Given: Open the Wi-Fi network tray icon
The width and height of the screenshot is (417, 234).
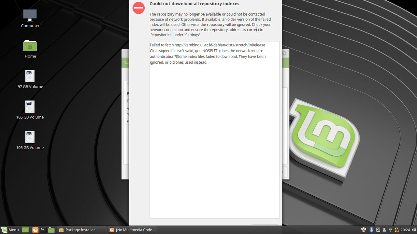Looking at the screenshot, I should click(x=391, y=230).
